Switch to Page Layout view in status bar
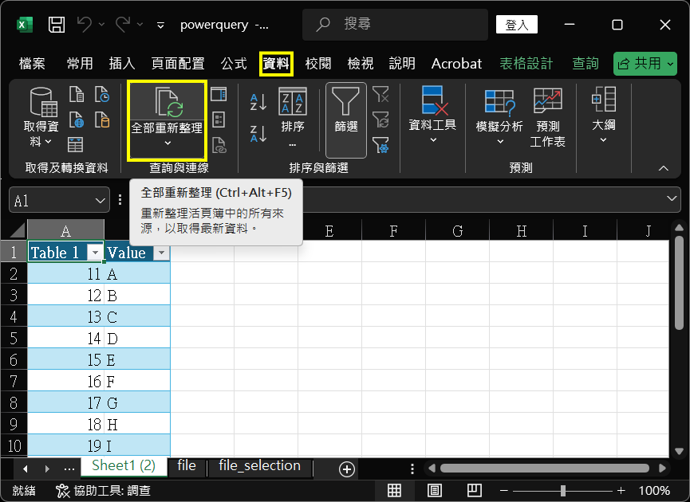 [435, 490]
